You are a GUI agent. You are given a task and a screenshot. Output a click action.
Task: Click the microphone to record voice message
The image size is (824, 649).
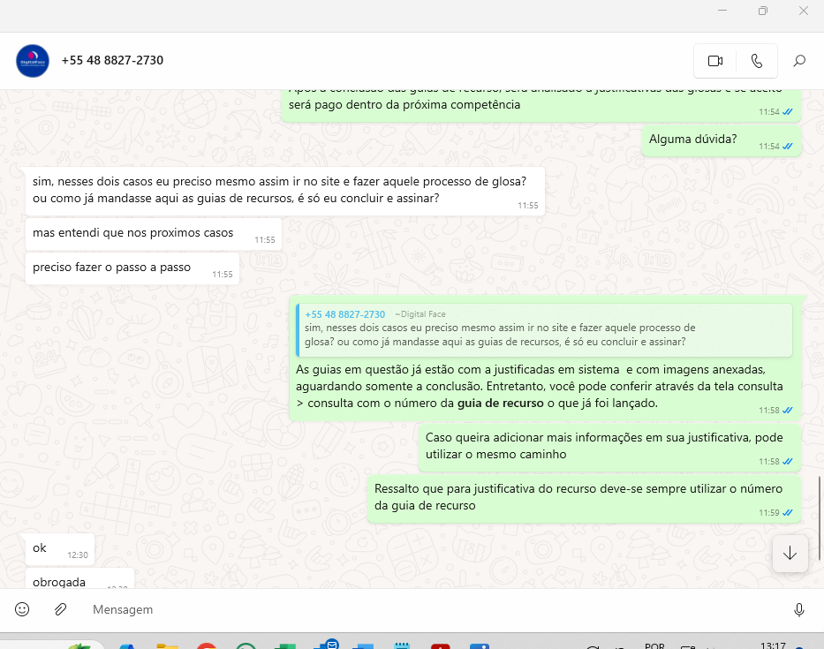coord(798,609)
